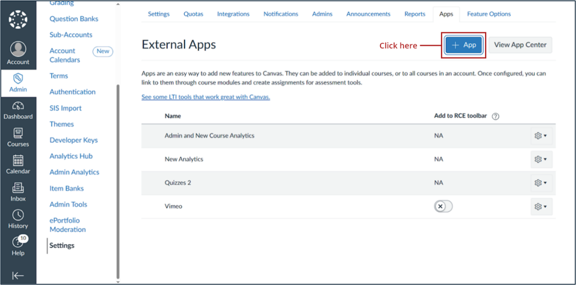Click the blue + App button
Viewport: 576px width, 285px height.
(463, 45)
